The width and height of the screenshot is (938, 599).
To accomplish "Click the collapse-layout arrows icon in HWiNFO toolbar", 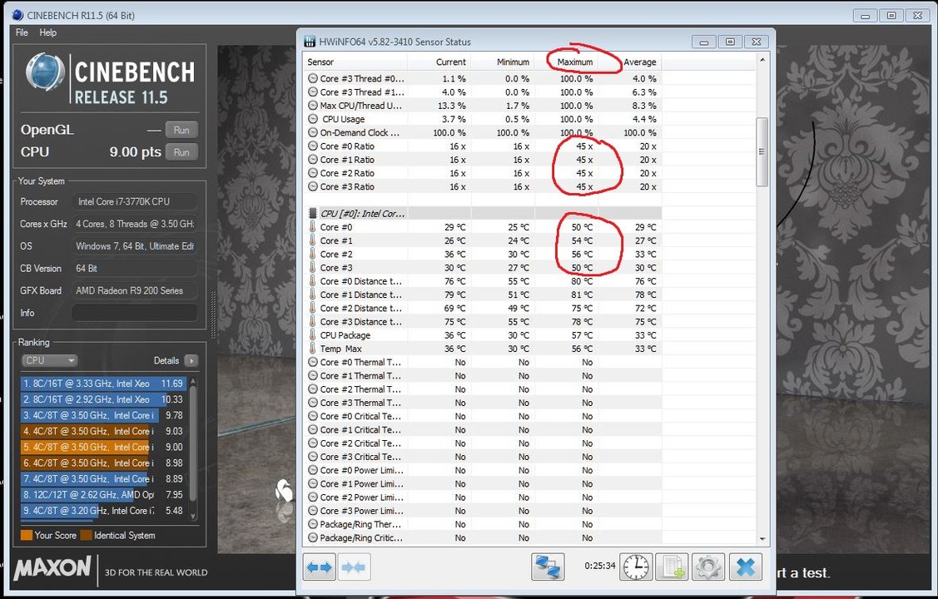I will [354, 567].
